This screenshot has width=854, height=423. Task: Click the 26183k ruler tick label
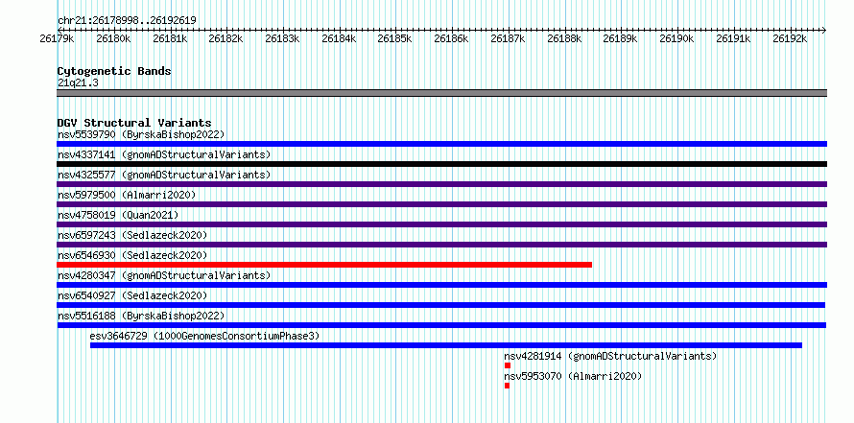tap(283, 38)
